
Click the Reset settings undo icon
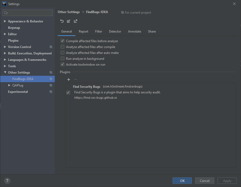pos(62,21)
